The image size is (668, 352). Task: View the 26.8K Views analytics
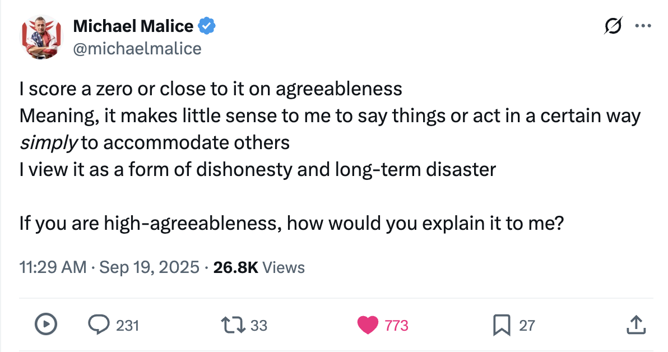pos(259,267)
